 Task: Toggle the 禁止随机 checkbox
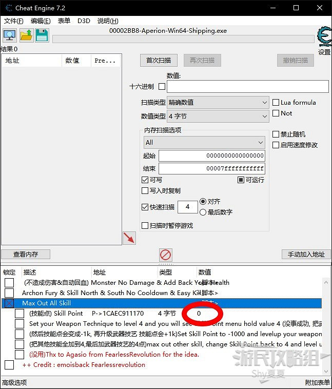pyautogui.click(x=276, y=134)
